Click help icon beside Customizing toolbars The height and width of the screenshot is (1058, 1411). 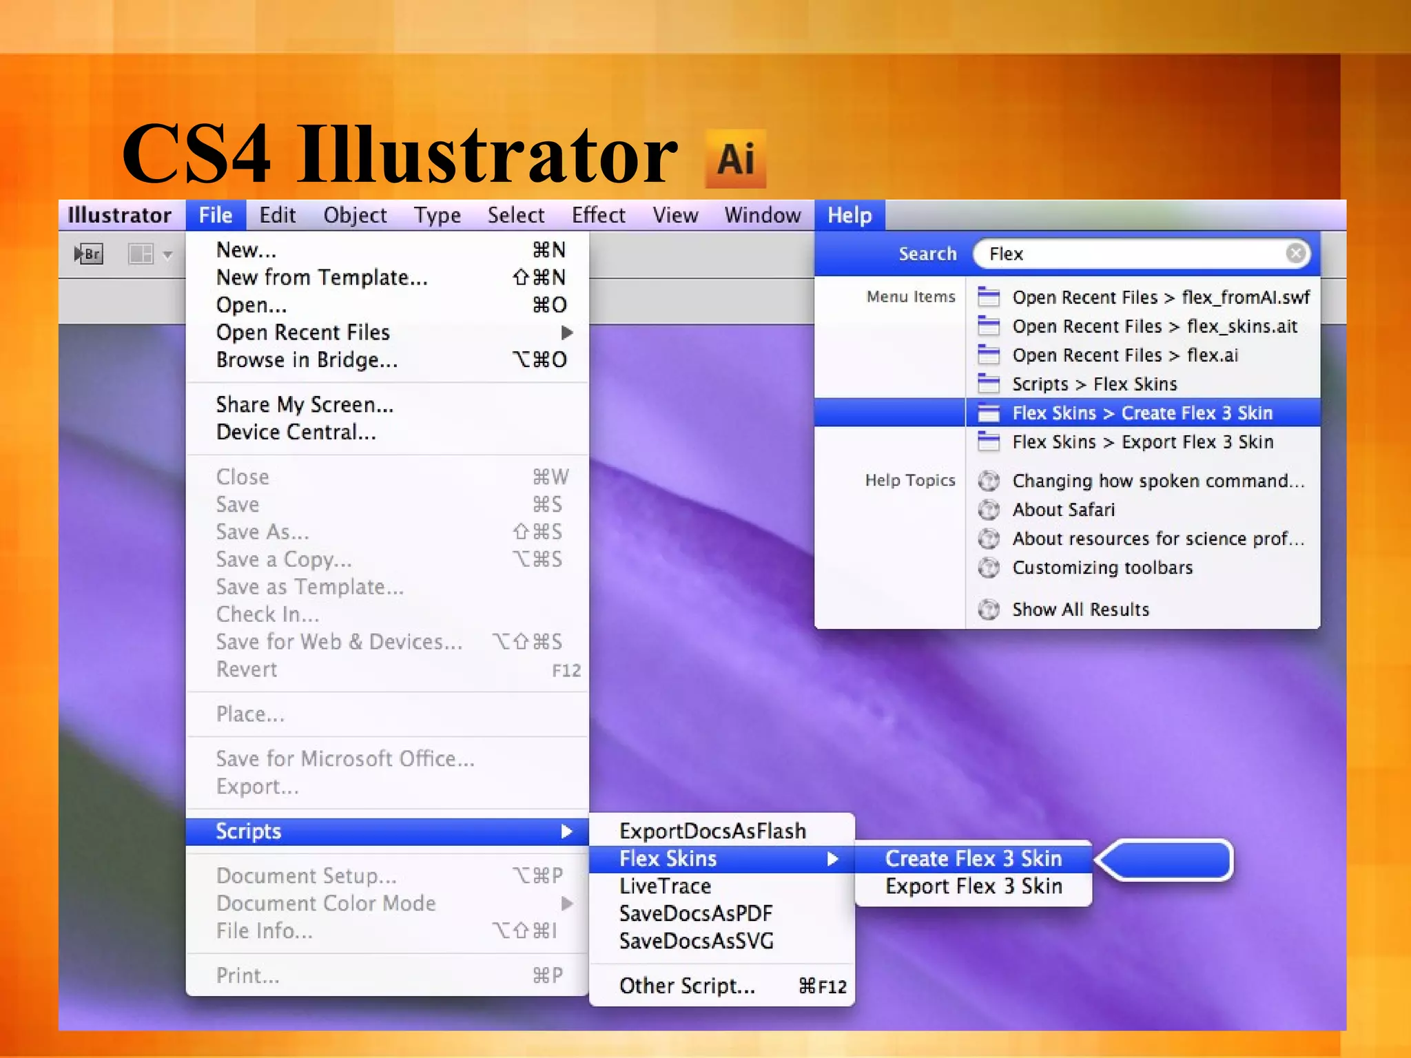click(x=989, y=568)
